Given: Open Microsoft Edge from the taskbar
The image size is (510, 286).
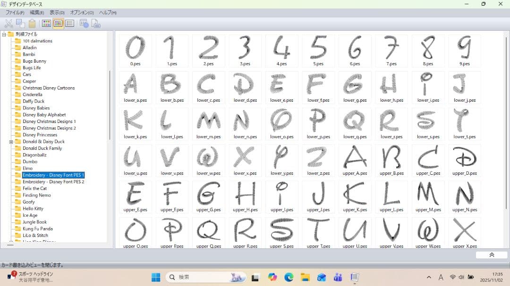Looking at the screenshot, I should pyautogui.click(x=289, y=278).
